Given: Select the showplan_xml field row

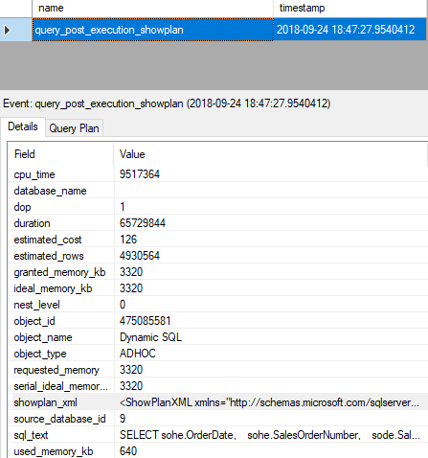Looking at the screenshot, I should tap(218, 402).
